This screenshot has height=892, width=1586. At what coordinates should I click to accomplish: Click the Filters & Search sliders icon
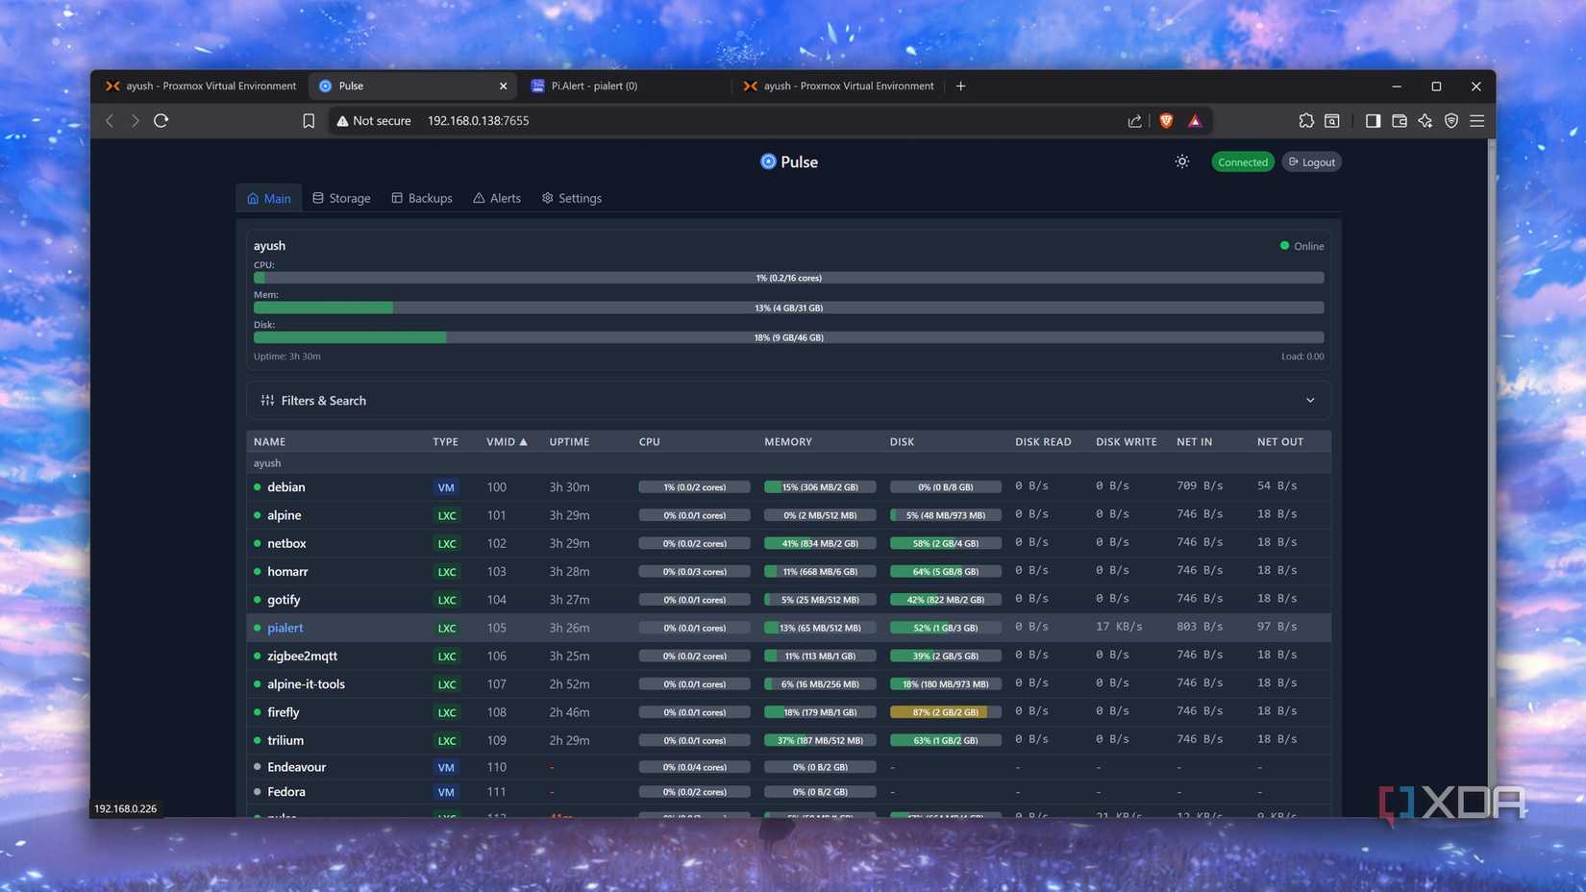(265, 400)
